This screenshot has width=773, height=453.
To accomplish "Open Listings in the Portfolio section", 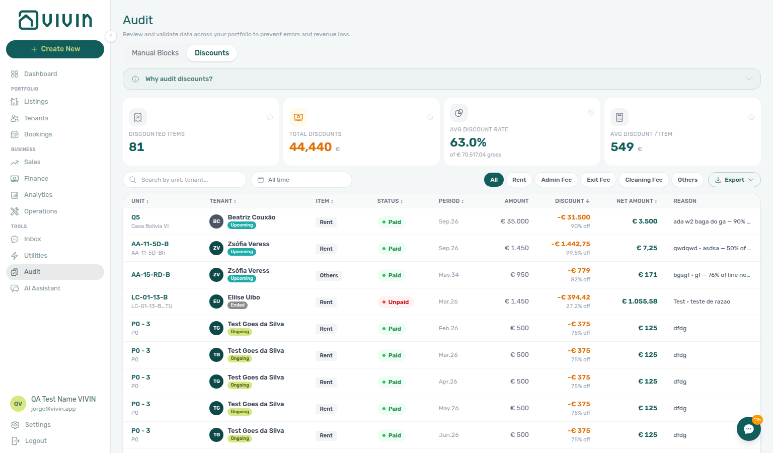I will coord(55,102).
